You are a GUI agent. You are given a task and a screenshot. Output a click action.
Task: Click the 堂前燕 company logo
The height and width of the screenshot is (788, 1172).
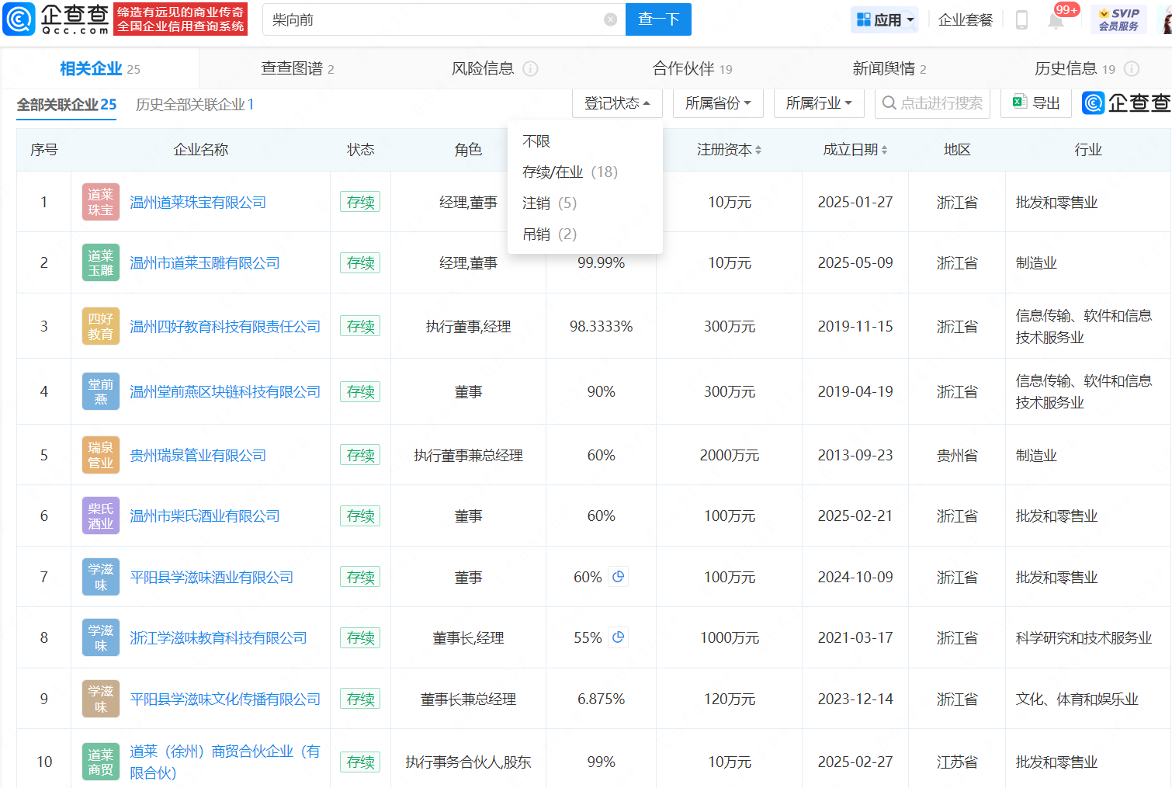point(101,391)
